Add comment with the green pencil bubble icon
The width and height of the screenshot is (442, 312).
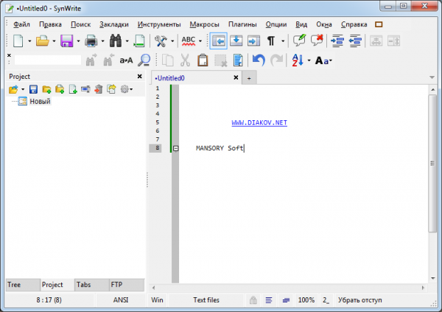(x=299, y=41)
